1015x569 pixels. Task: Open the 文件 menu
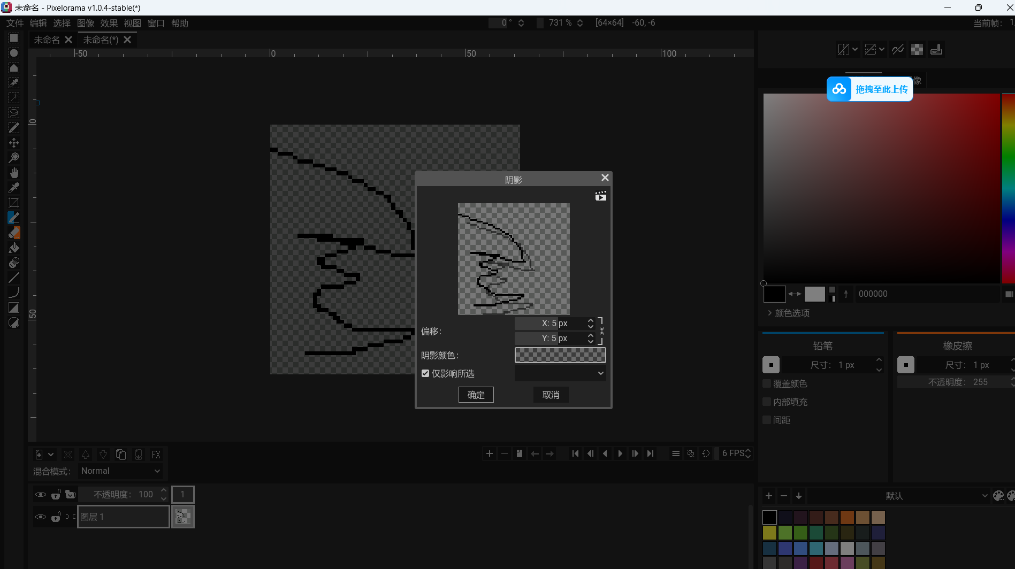15,23
